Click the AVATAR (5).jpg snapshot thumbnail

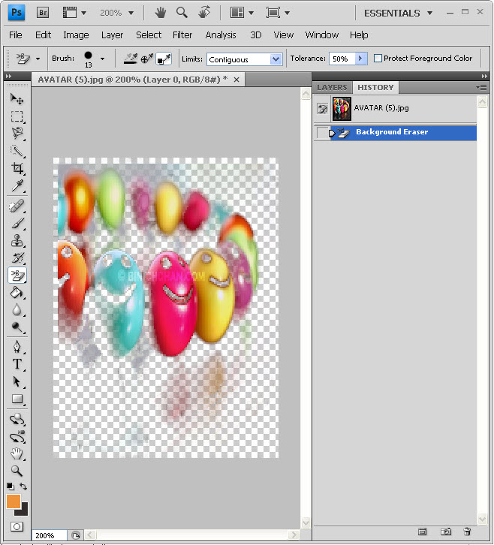[342, 109]
